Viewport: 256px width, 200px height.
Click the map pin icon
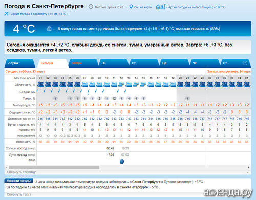131,7
